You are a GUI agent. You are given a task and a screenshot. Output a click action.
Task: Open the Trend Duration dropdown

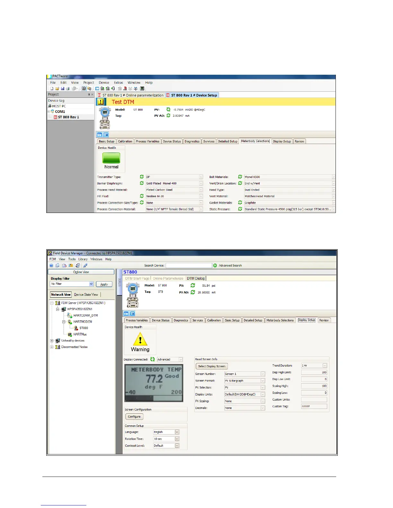point(325,366)
